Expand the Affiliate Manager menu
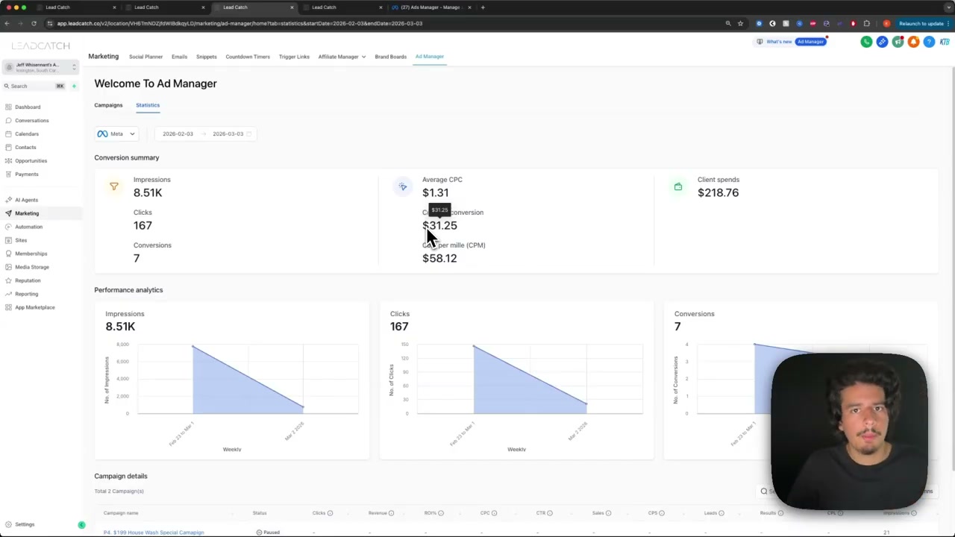The width and height of the screenshot is (955, 537). [342, 57]
